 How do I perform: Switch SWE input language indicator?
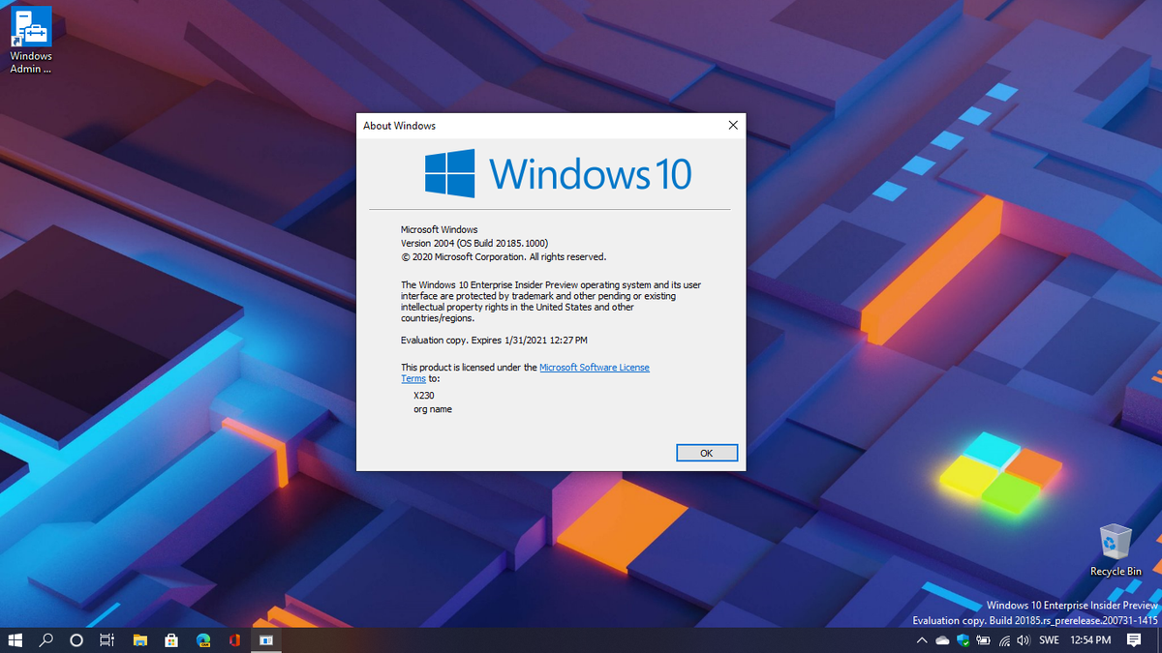[1049, 640]
